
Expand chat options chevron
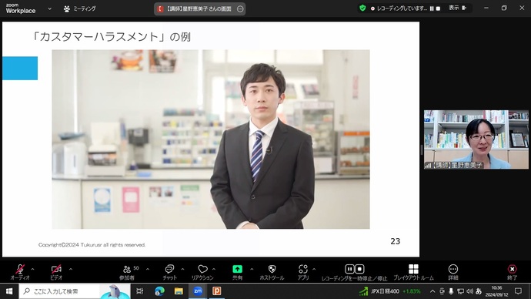182,269
